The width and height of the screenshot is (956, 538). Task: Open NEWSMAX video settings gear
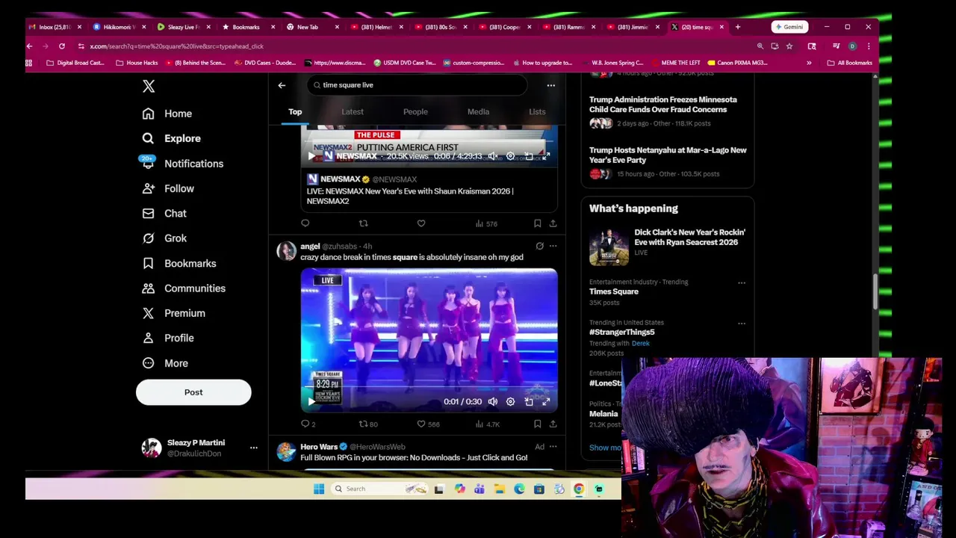click(511, 156)
